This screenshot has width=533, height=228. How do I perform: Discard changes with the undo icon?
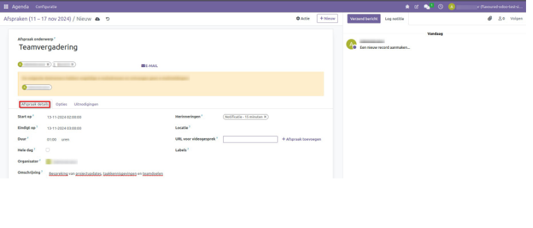[x=108, y=19]
